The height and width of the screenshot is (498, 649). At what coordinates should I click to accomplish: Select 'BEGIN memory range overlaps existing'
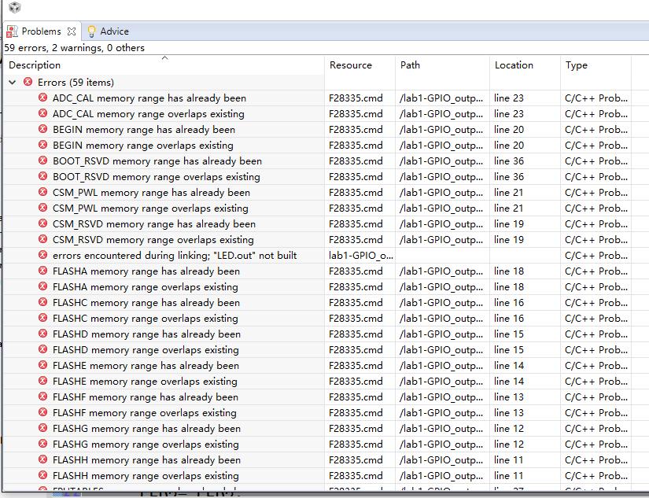point(143,146)
